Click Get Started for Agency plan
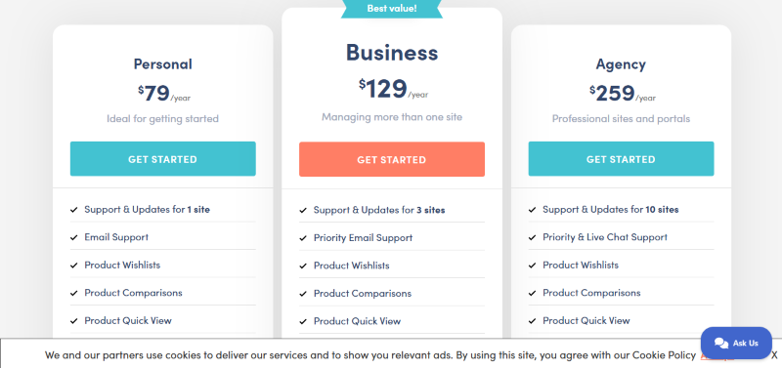This screenshot has height=368, width=782. (x=621, y=159)
